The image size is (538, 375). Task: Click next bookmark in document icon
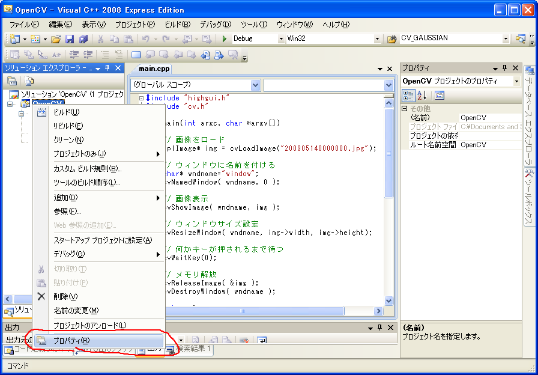click(219, 55)
